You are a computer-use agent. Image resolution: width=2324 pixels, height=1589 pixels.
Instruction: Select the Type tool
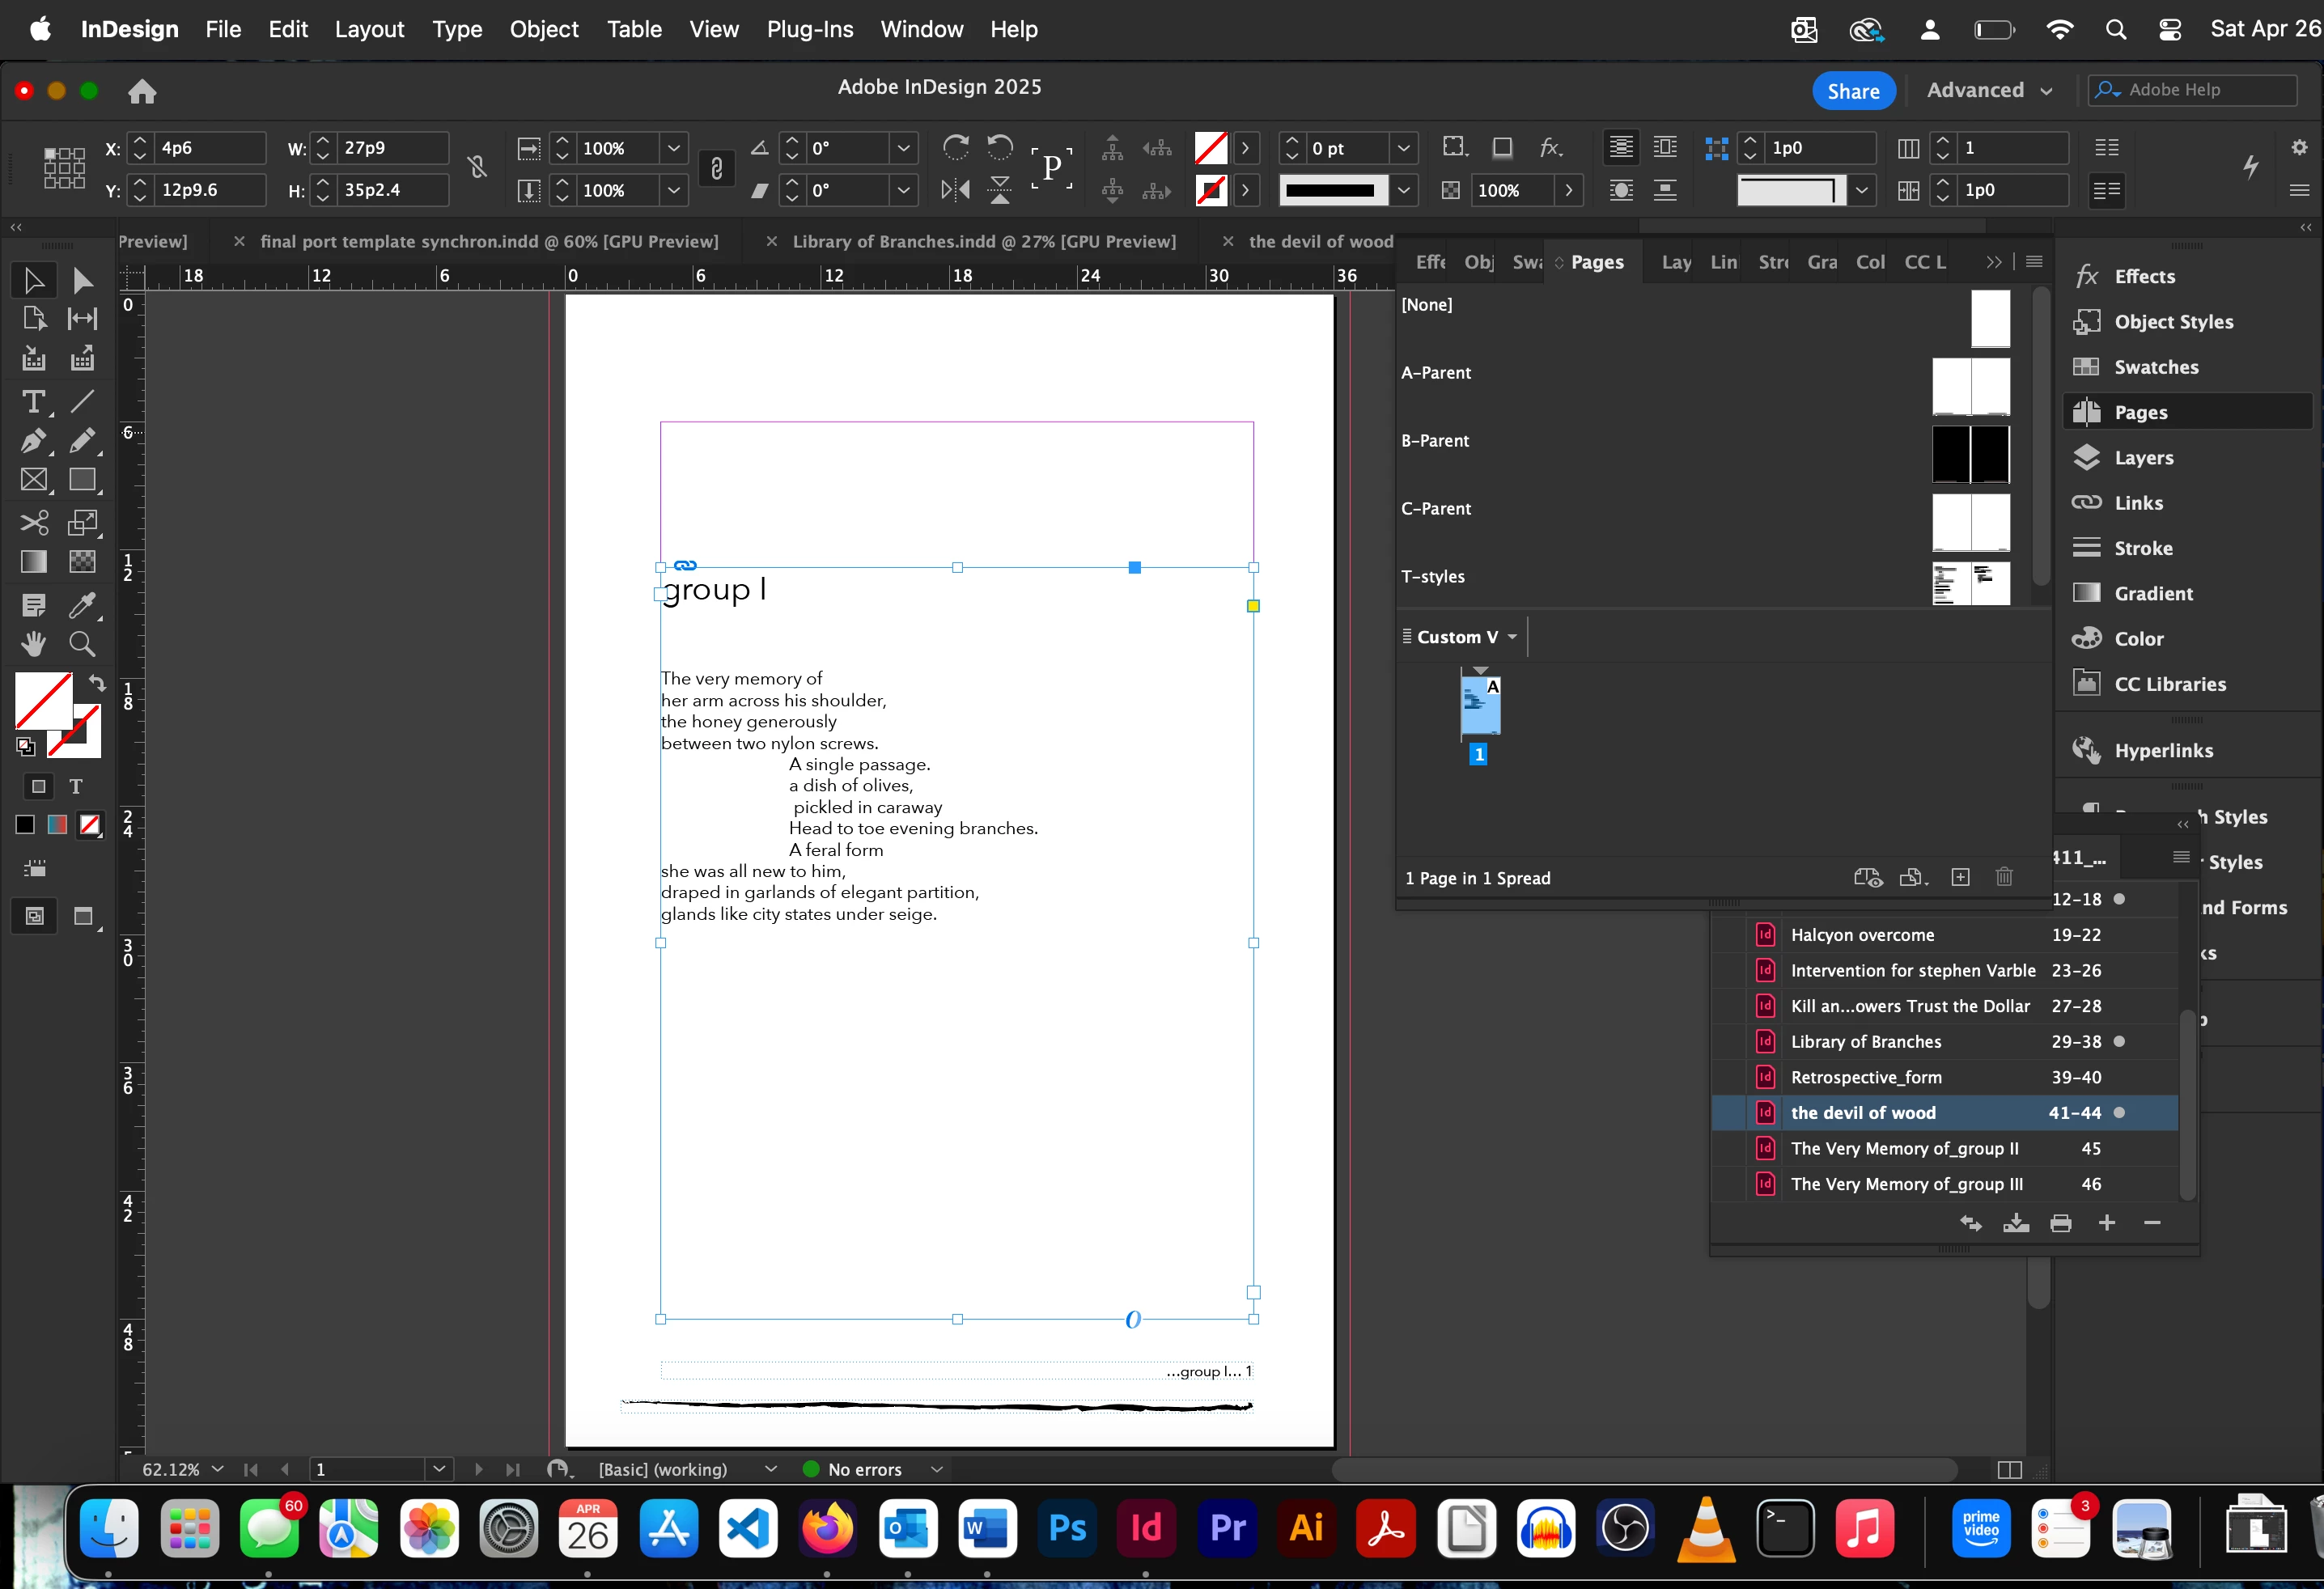(33, 402)
